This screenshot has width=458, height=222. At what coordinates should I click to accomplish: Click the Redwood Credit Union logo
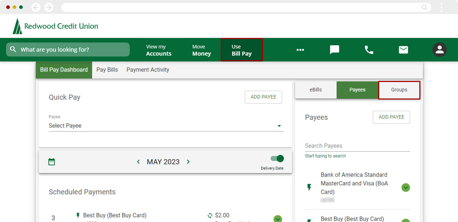(55, 26)
